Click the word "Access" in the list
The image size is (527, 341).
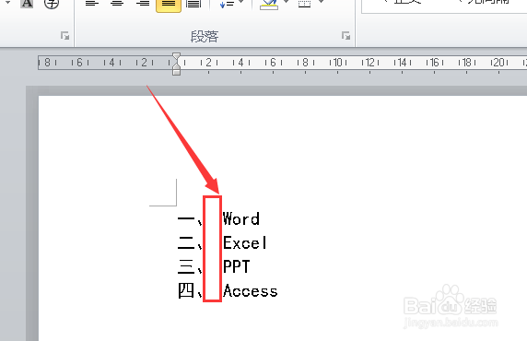(251, 291)
